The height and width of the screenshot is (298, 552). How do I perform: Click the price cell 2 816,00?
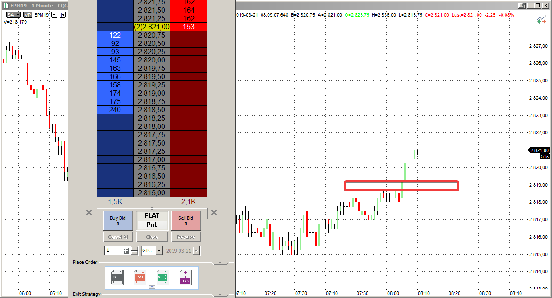(x=152, y=193)
